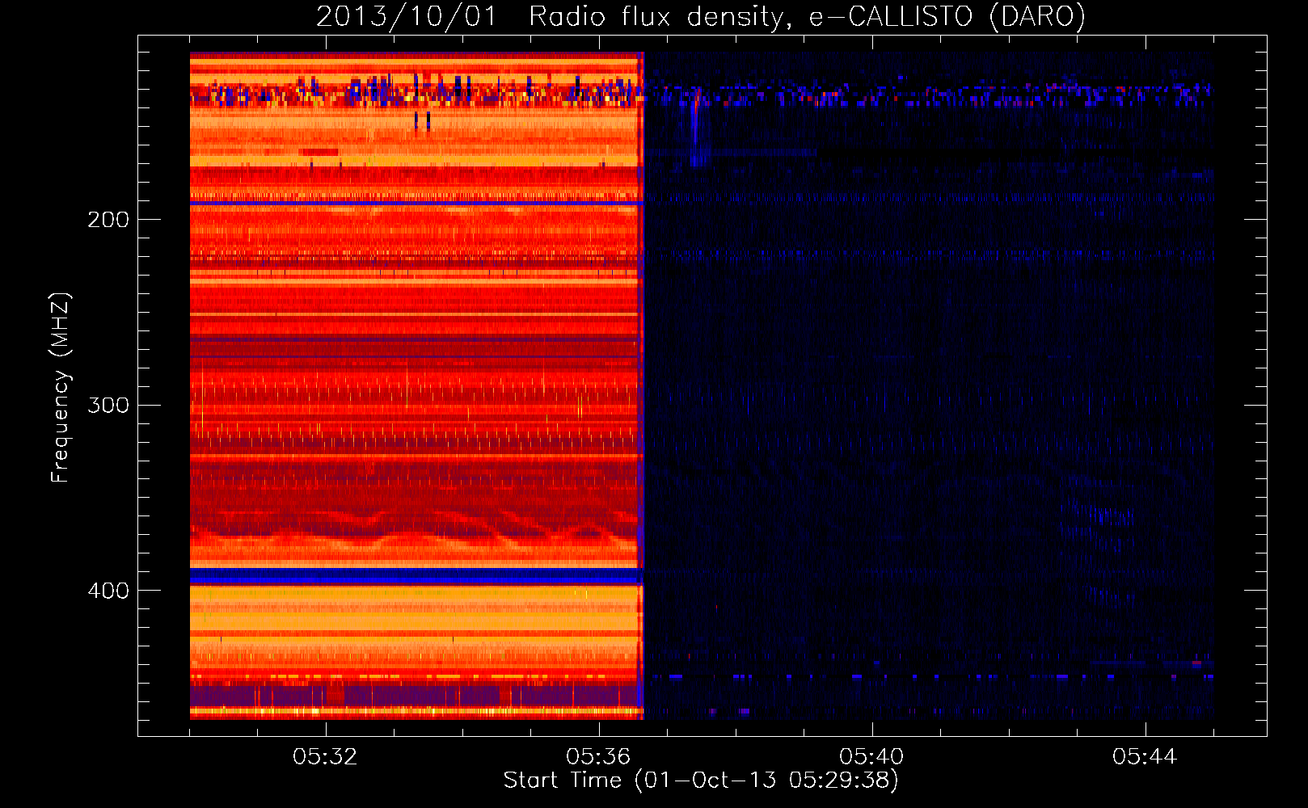1308x808 pixels.
Task: Click the thick blue band just above 400 MHz
Action: point(416,576)
